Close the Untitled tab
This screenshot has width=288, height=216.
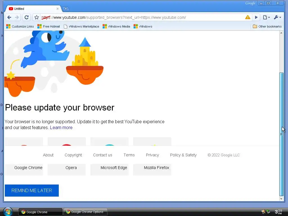(57, 9)
